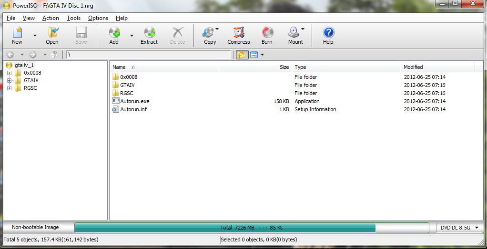This screenshot has height=249, width=487.
Task: Click the Autorun.inf setup file icon
Action: click(115, 109)
